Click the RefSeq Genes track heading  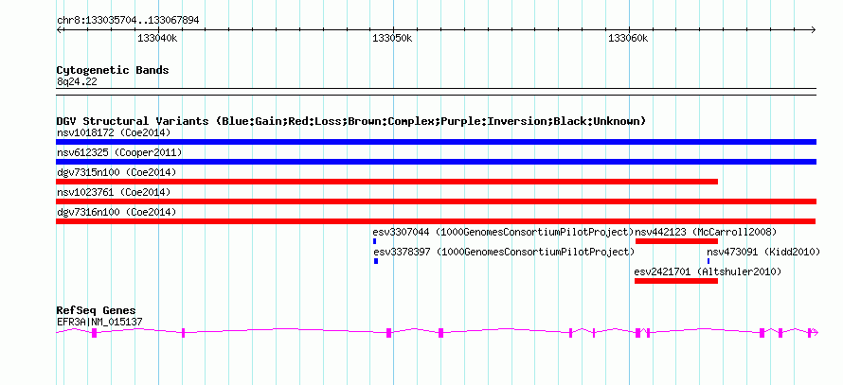(97, 310)
